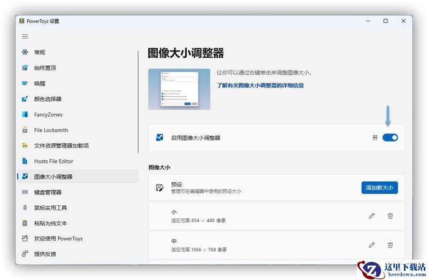Turn off the 启用图像大小调整器 switch
Image resolution: width=428 pixels, height=280 pixels.
[390, 138]
